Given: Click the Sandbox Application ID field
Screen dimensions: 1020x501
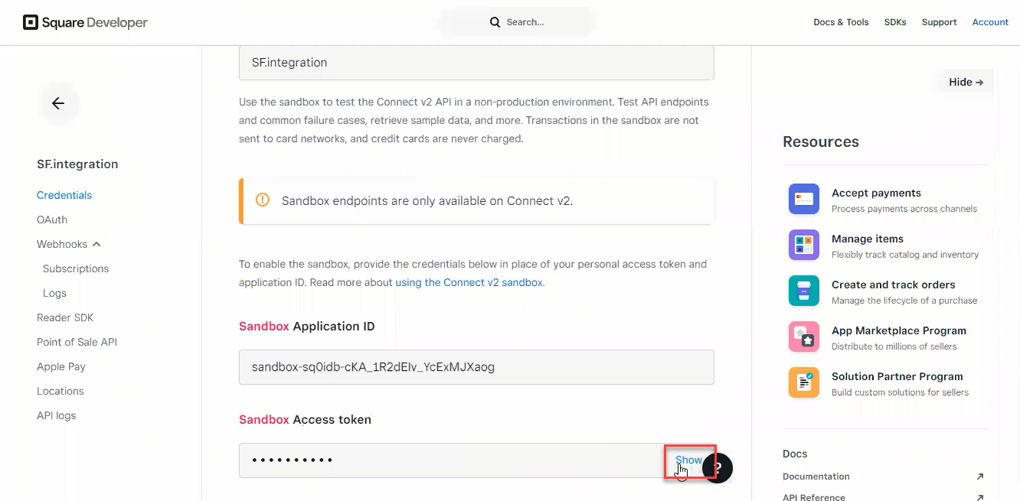Looking at the screenshot, I should (476, 367).
